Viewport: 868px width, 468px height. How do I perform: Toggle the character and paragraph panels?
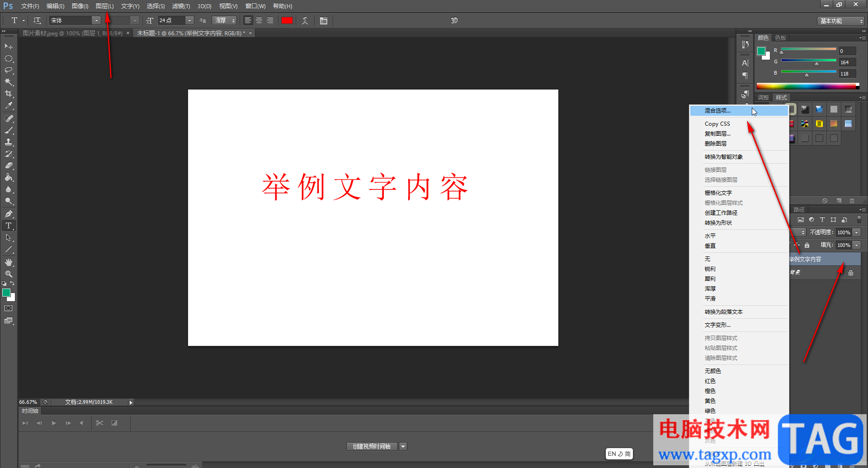tap(324, 20)
